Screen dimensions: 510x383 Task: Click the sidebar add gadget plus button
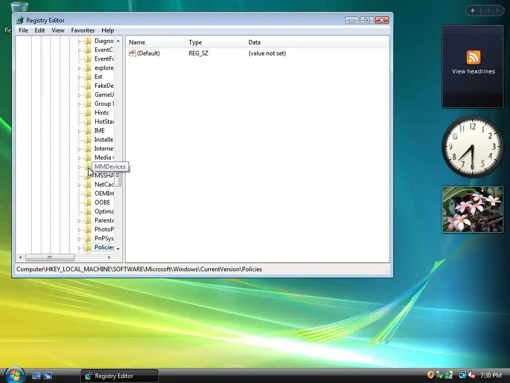point(473,10)
